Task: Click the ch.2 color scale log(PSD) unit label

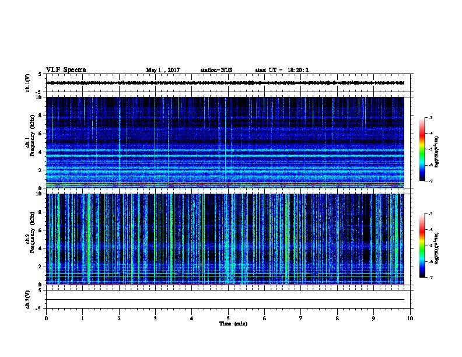Action: (x=436, y=249)
